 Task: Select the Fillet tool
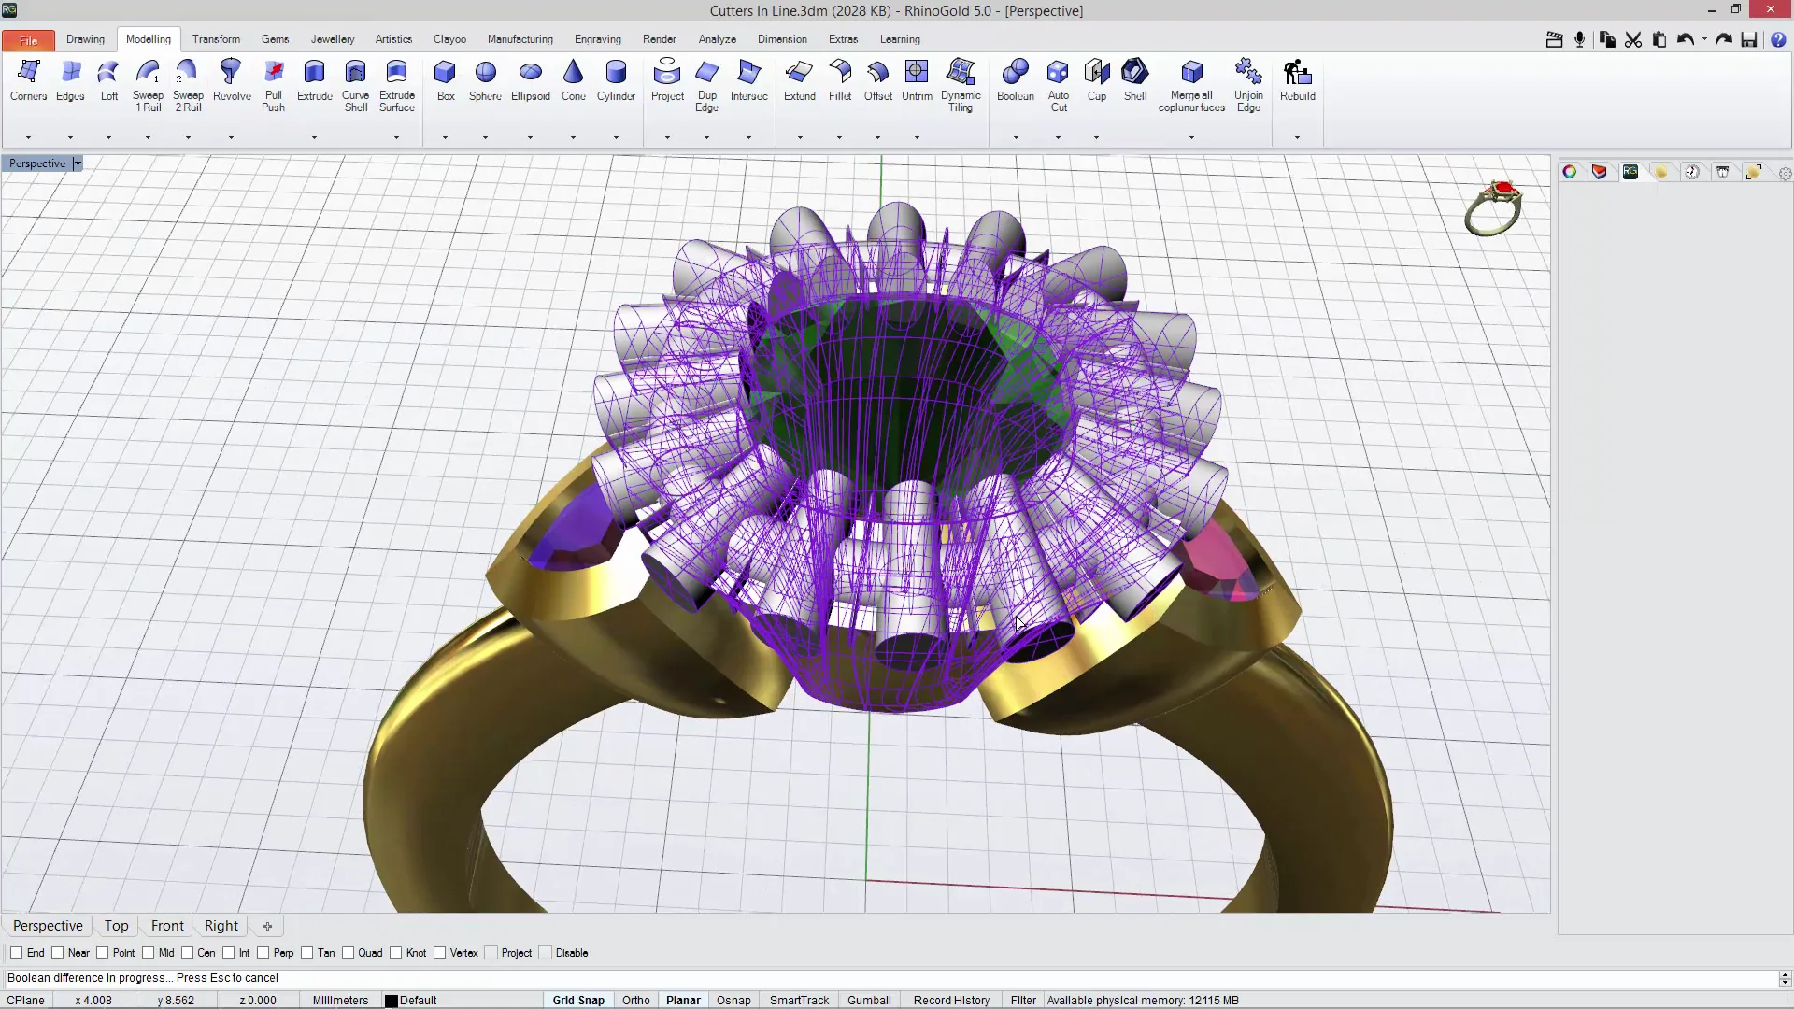pyautogui.click(x=839, y=80)
